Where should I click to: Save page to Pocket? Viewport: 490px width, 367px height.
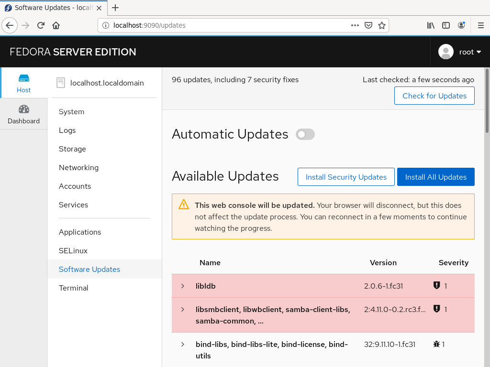pos(369,25)
